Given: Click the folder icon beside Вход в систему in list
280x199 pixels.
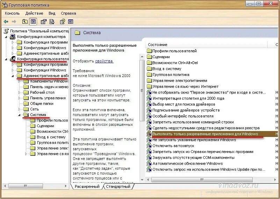Looking at the screenshot, I should coord(149,69).
